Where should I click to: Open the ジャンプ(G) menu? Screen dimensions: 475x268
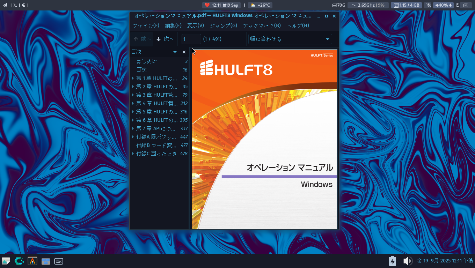224,25
